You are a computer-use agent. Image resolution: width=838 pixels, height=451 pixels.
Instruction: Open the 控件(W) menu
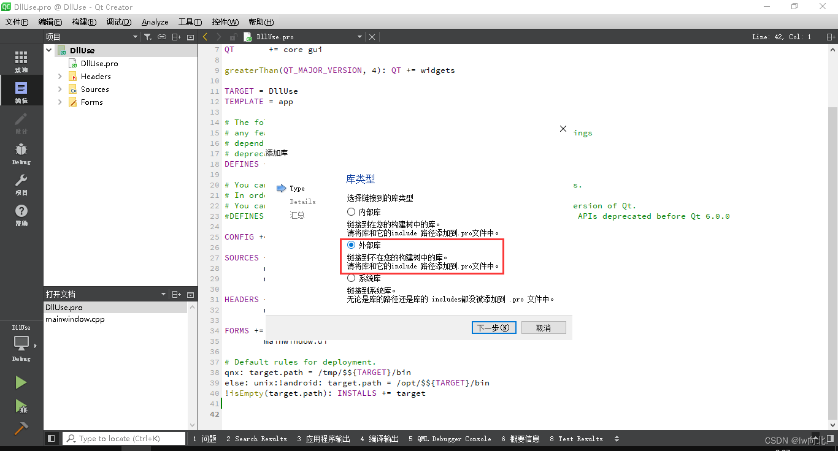[225, 21]
